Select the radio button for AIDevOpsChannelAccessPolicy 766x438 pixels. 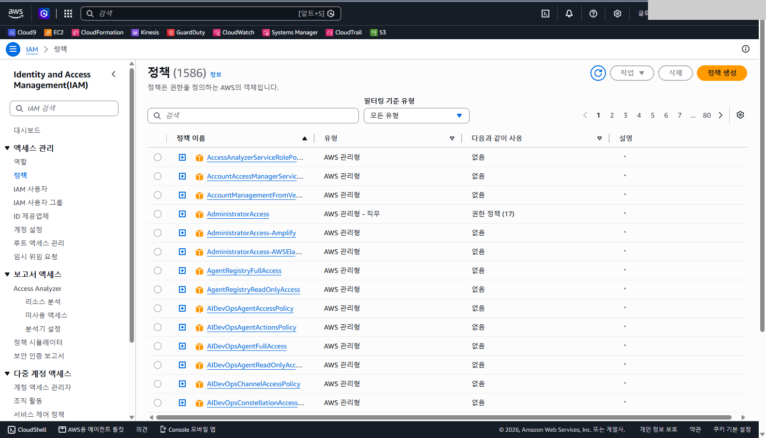[158, 384]
